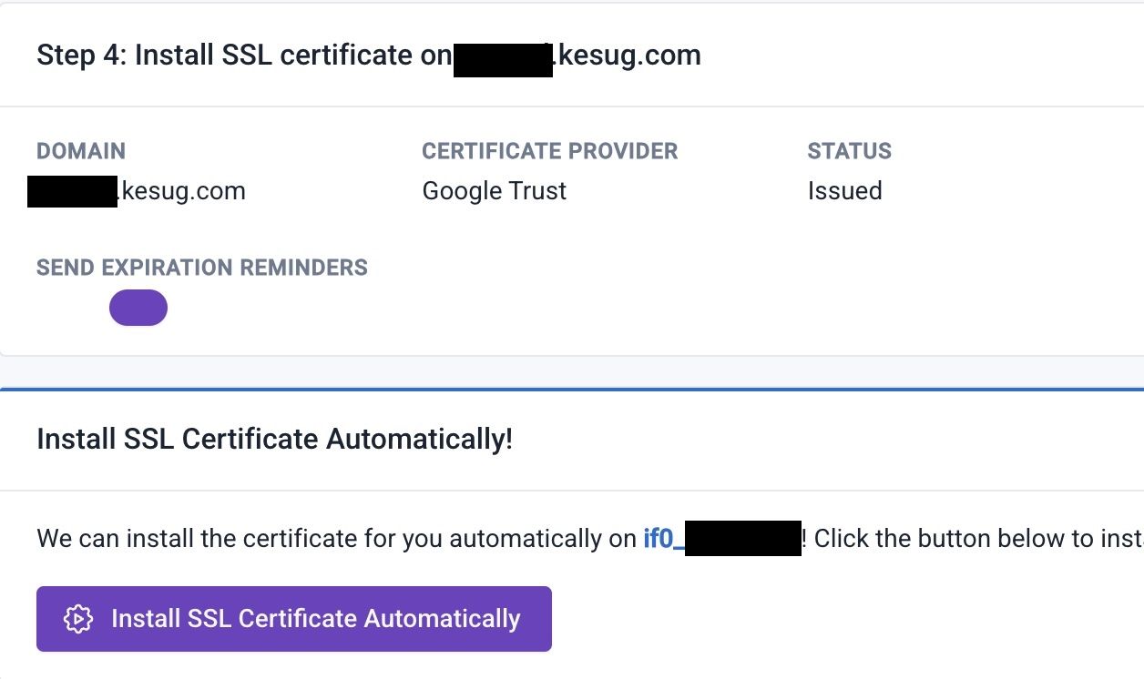Screen dimensions: 1144x679
Task: Click the DOMAIN column label
Action: point(81,151)
